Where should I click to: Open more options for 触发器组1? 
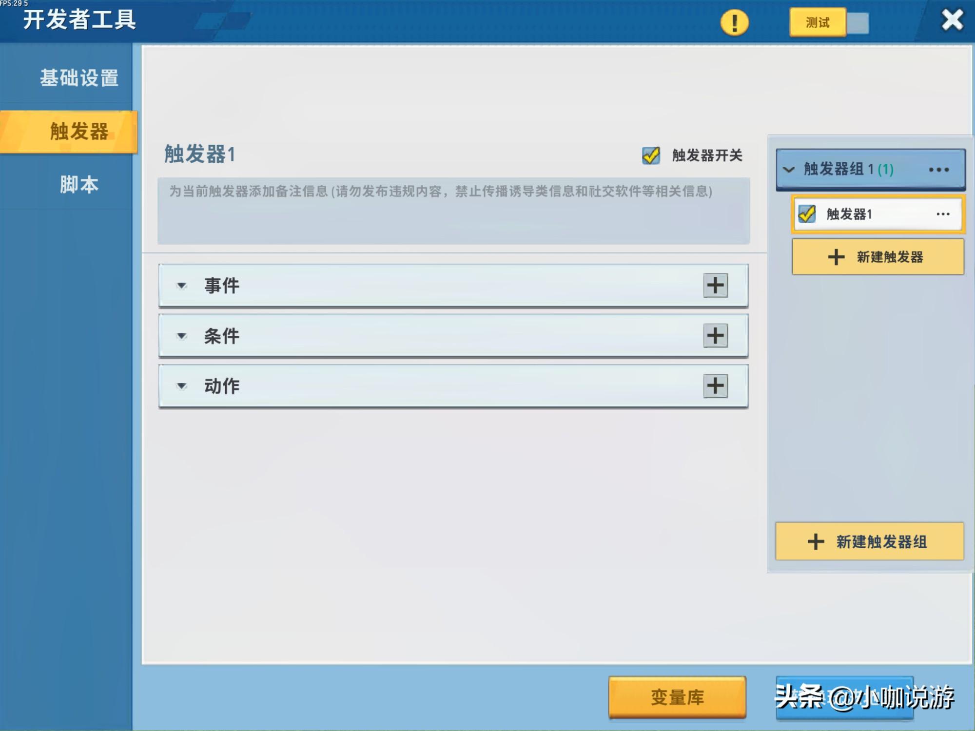[x=938, y=170]
